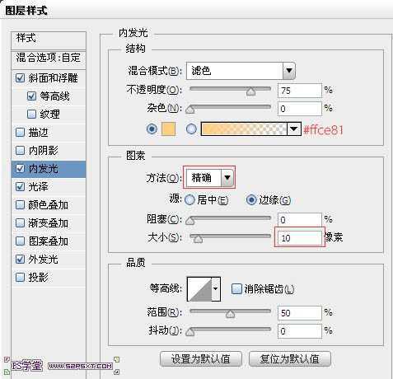
Task: Click the 阻塞 slider handle
Action: point(190,221)
